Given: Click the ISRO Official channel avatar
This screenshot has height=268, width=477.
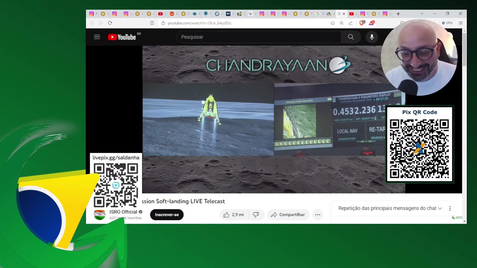Looking at the screenshot, I should point(99,215).
